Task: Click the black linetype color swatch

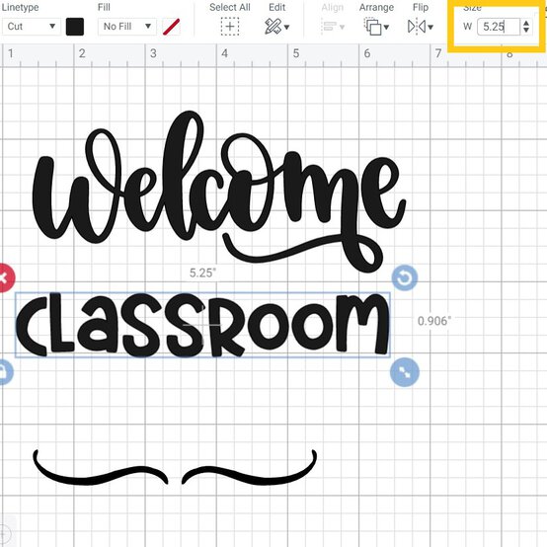Action: 75,27
